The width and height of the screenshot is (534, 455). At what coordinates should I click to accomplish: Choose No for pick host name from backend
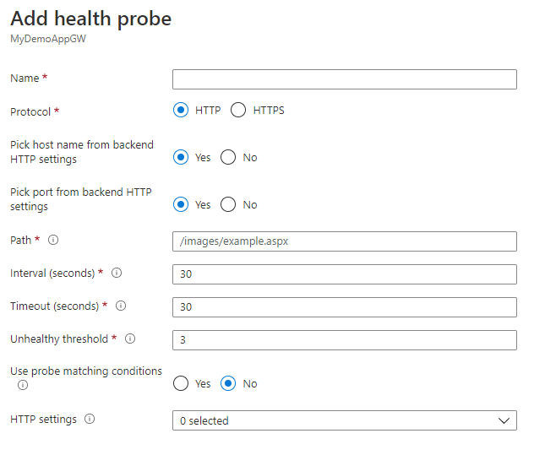pos(227,158)
